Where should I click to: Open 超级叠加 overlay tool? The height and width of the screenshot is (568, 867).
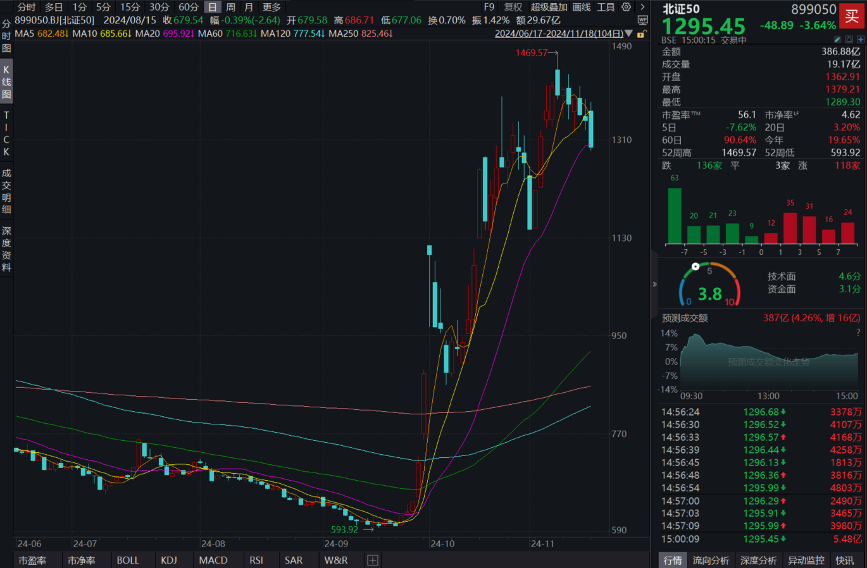pos(549,7)
